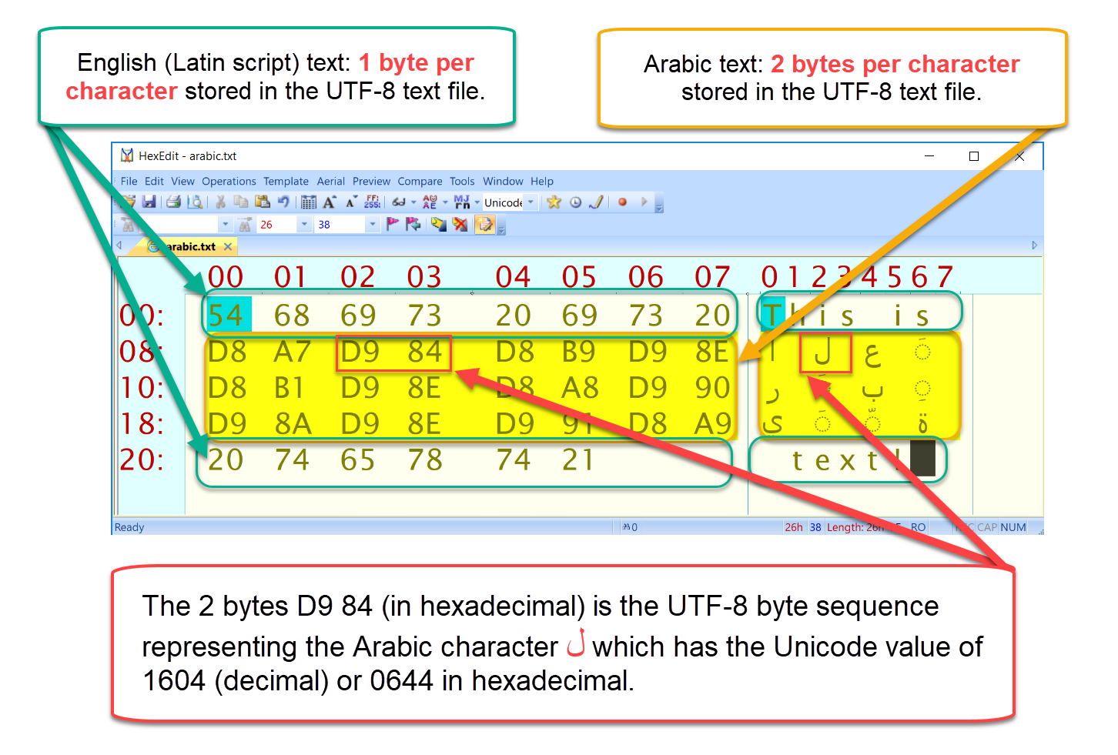Click the Print icon in toolbar
The image size is (1118, 755).
tap(173, 202)
